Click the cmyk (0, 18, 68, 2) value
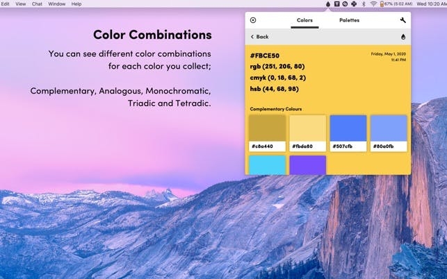 [277, 78]
